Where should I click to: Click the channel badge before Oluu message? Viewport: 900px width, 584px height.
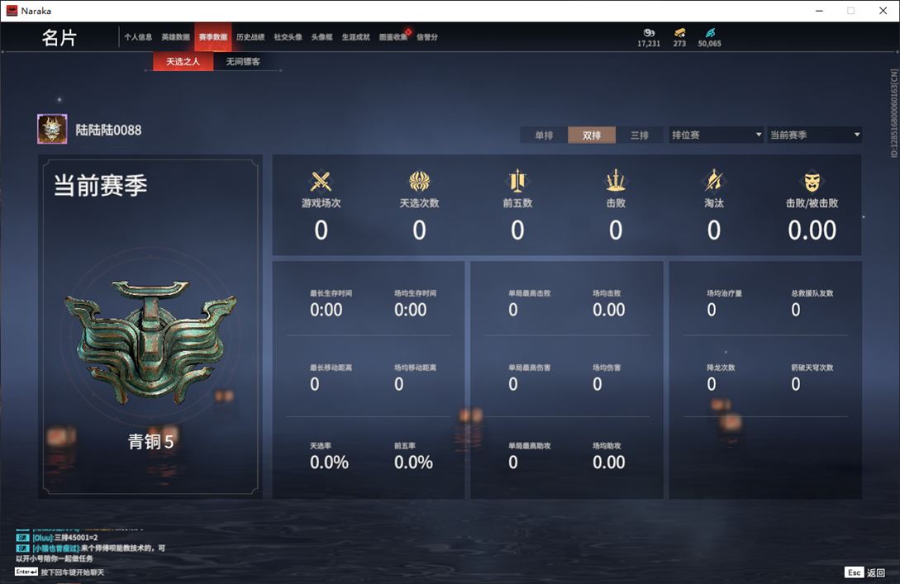(22, 538)
